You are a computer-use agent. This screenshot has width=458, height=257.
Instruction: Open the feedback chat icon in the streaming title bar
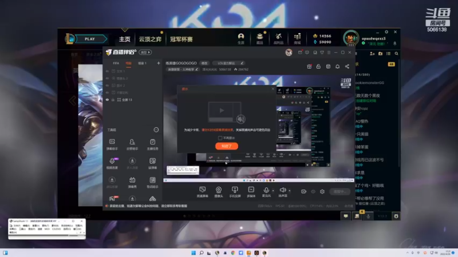coord(307,53)
